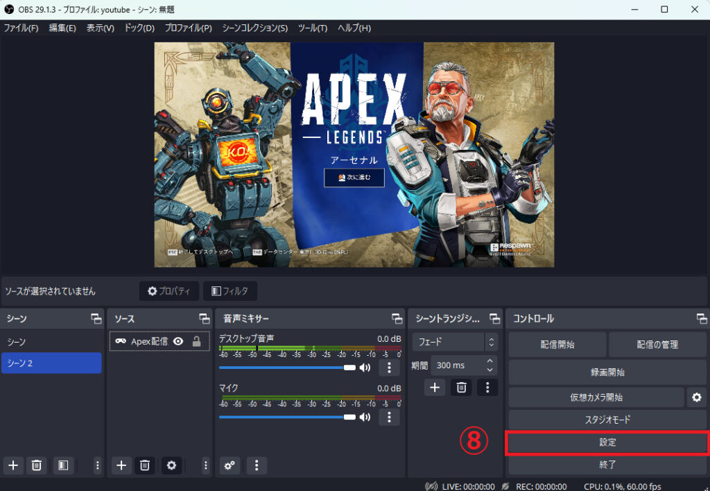Add a new source with the plus icon

(121, 465)
